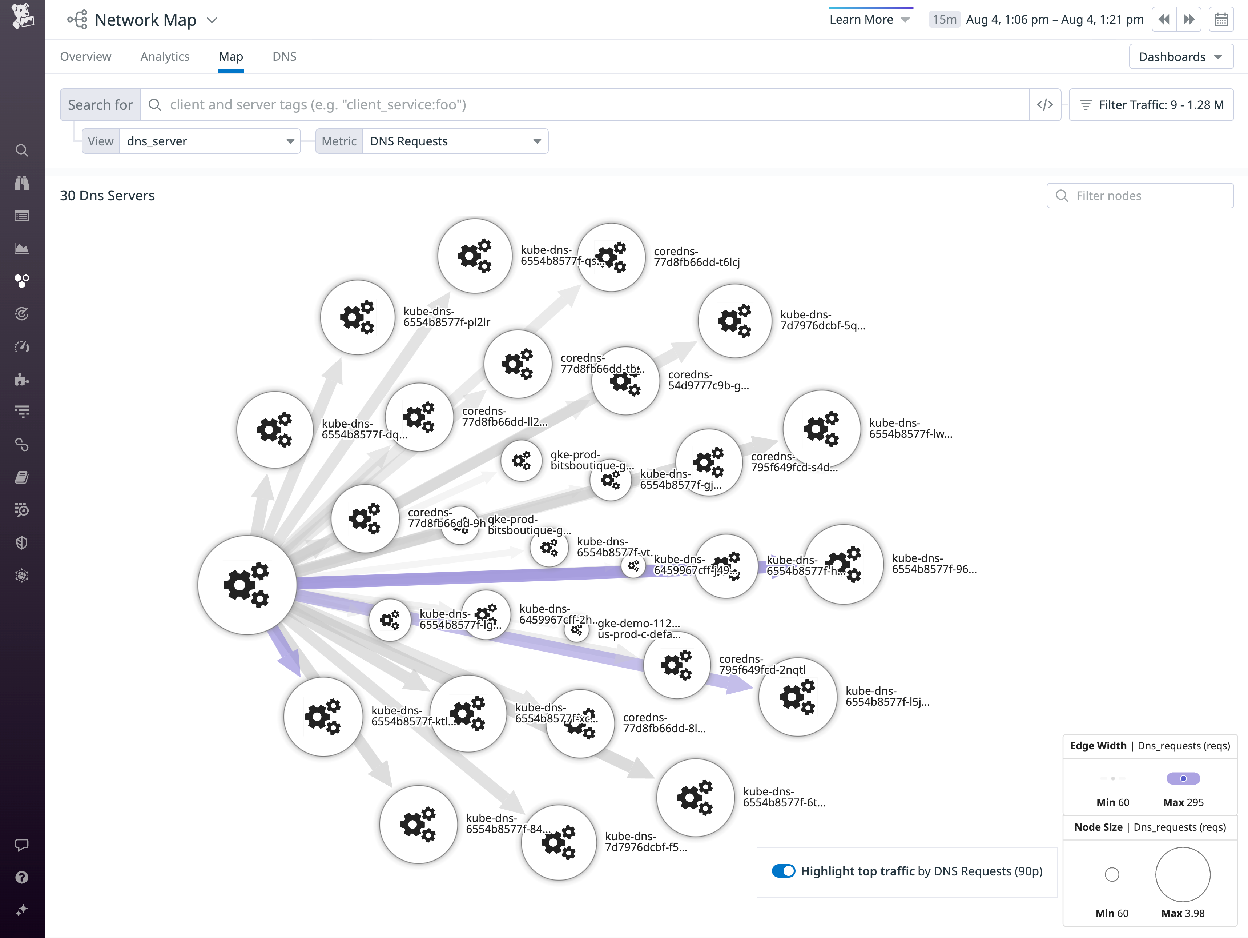1248x938 pixels.
Task: Click the Filter nodes input field
Action: 1140,195
